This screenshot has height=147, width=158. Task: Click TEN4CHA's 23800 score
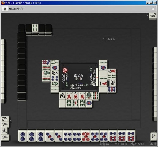point(91,77)
